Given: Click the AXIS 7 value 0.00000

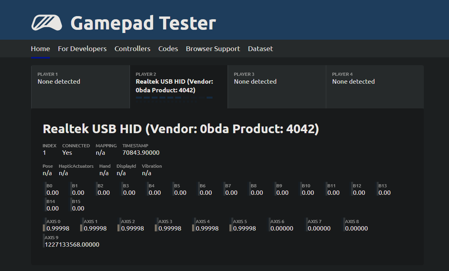Looking at the screenshot, I should tap(319, 229).
